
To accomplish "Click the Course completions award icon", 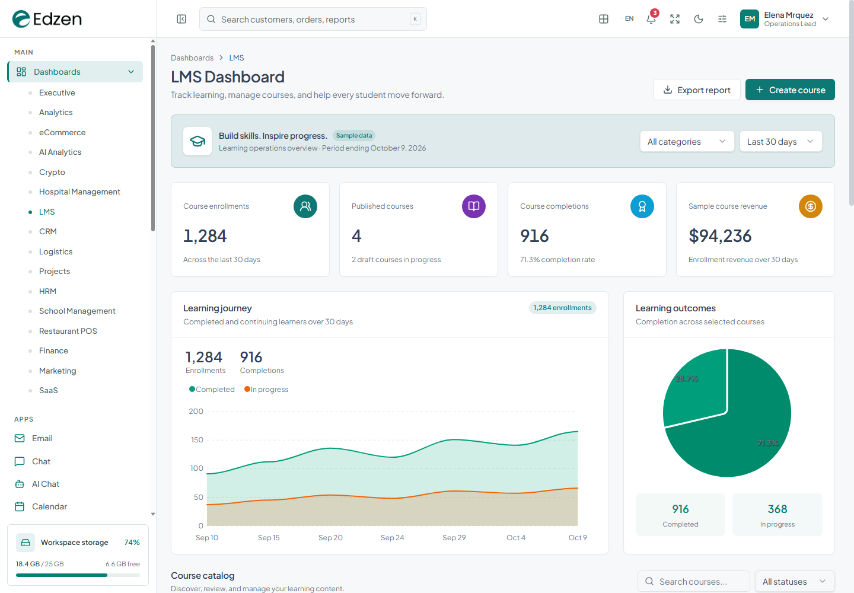I will [x=642, y=206].
